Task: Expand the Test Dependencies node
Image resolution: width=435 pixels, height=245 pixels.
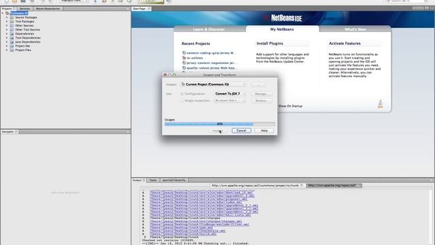Action: [x=7, y=38]
